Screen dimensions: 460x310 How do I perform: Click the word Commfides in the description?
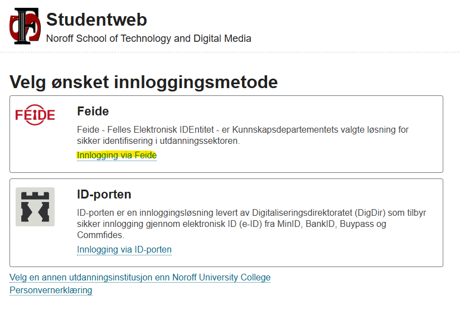(100, 235)
